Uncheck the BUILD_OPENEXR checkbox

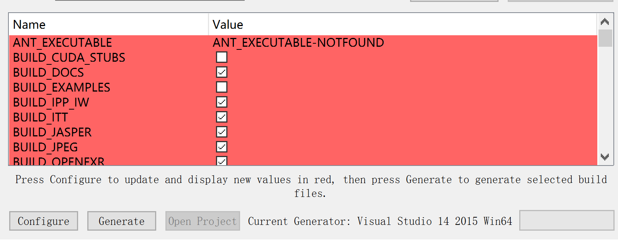[x=222, y=161]
